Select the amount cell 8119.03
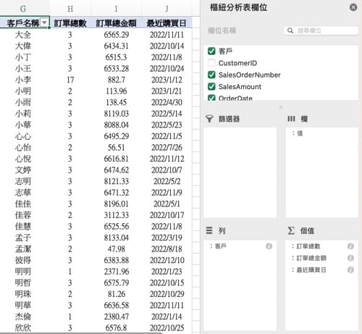This screenshot has width=362, height=334. (116, 114)
